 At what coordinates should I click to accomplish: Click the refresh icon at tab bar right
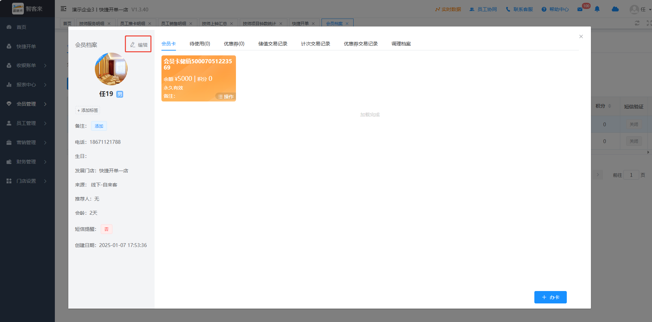click(637, 23)
